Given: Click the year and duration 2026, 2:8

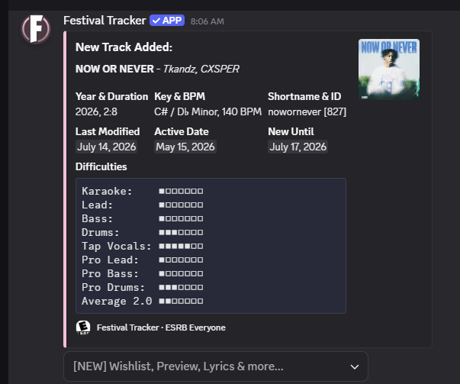Looking at the screenshot, I should pyautogui.click(x=96, y=112).
